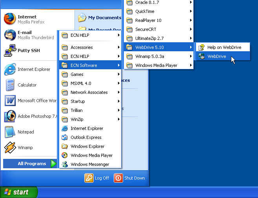Viewport: 258px width, 198px height.
Task: Open the Help on WebDrive entry
Action: pos(224,47)
